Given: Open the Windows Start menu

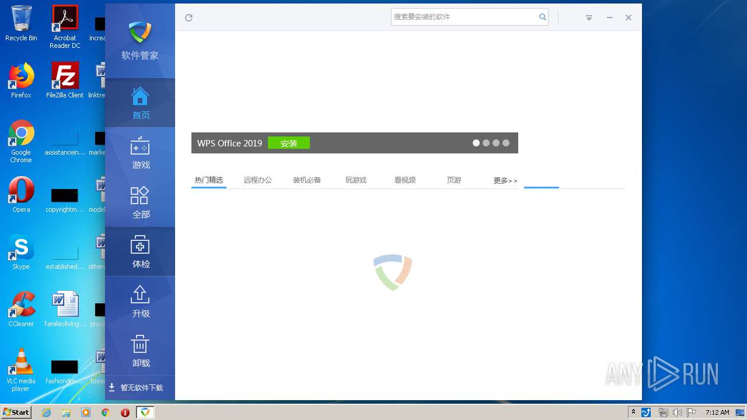Looking at the screenshot, I should (x=16, y=412).
